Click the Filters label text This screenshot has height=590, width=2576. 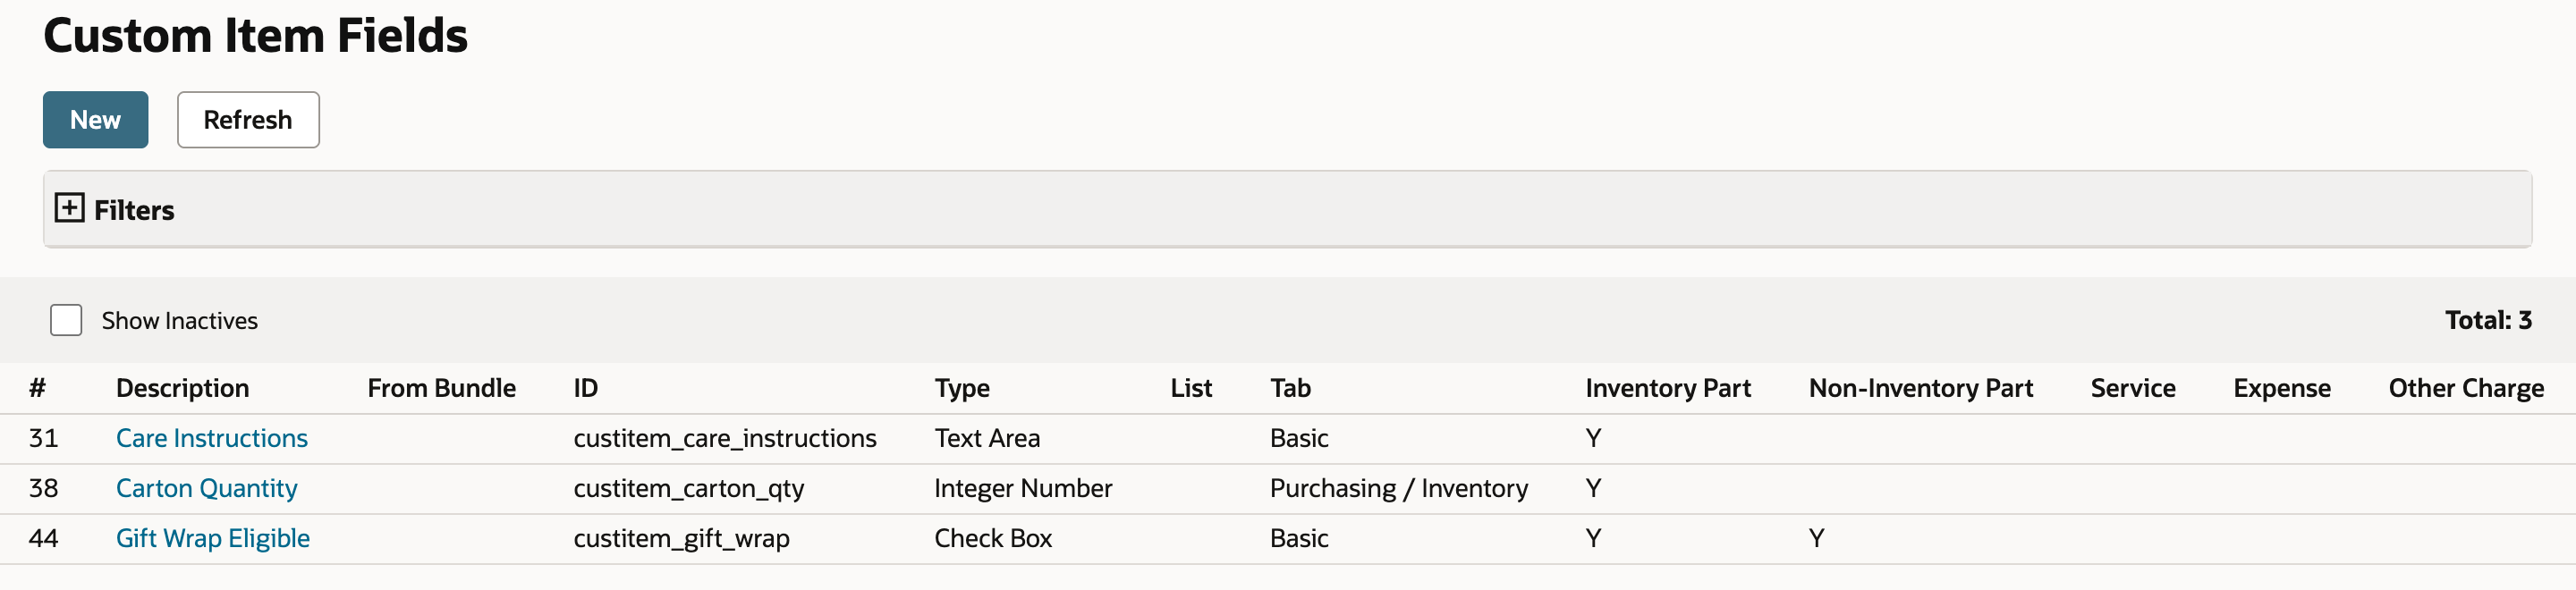pos(134,210)
